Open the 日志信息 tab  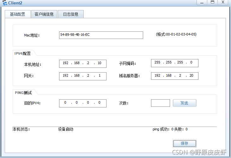[71, 14]
